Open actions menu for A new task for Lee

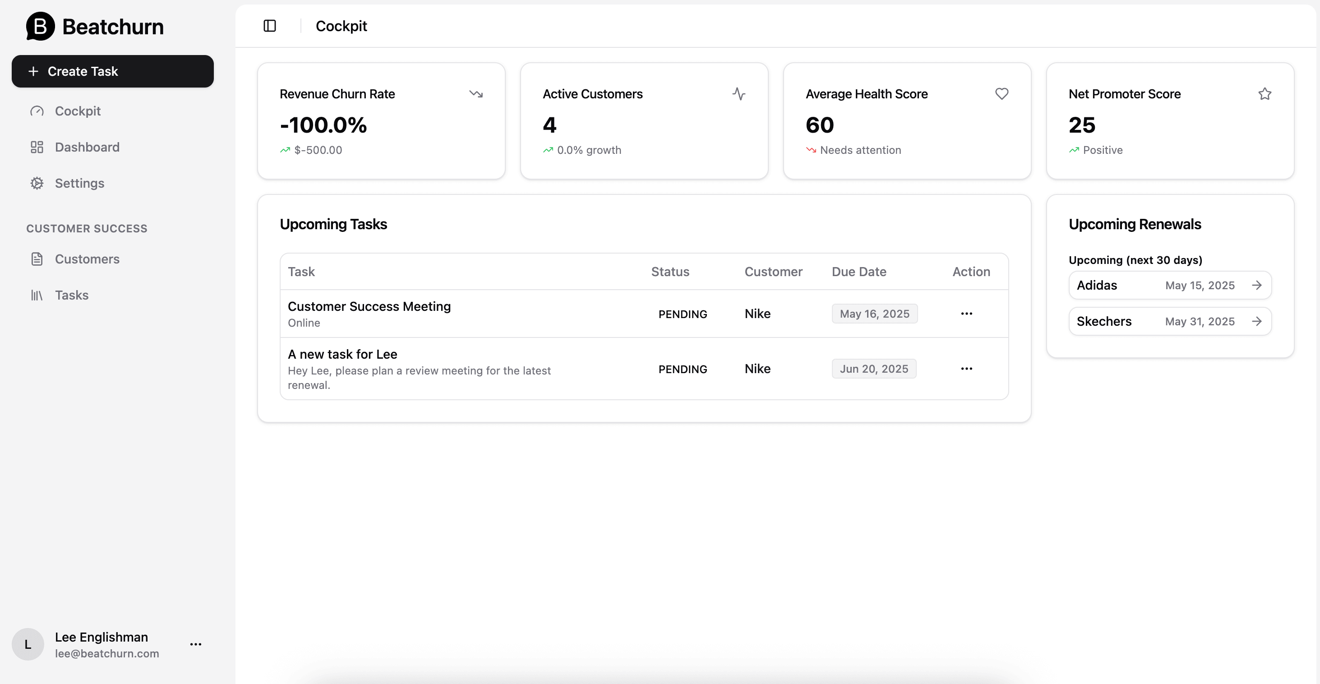tap(966, 369)
